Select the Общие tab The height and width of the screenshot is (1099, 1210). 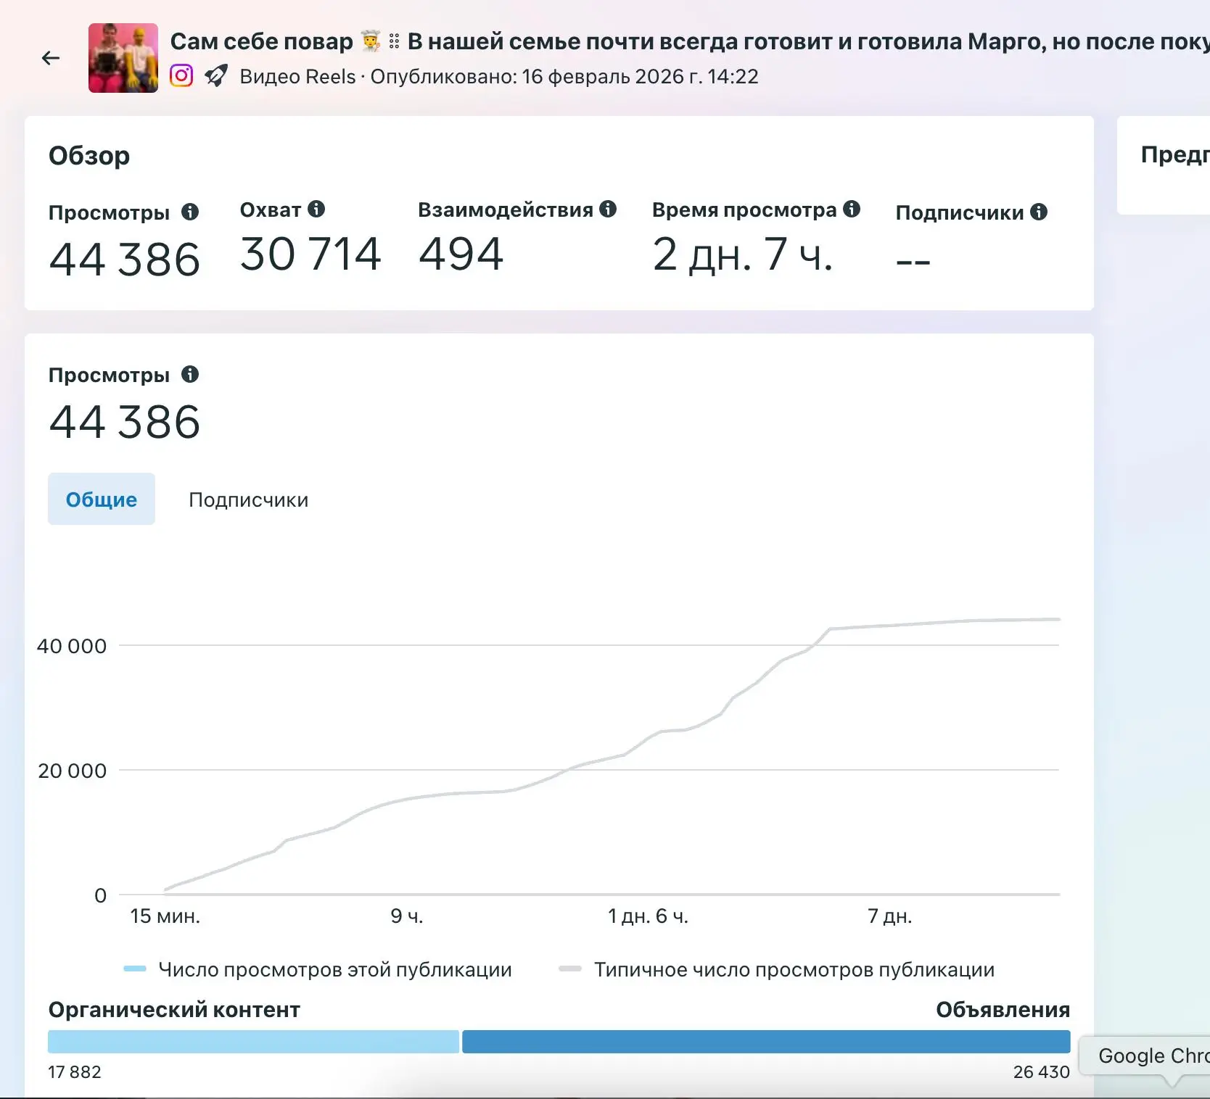(102, 499)
